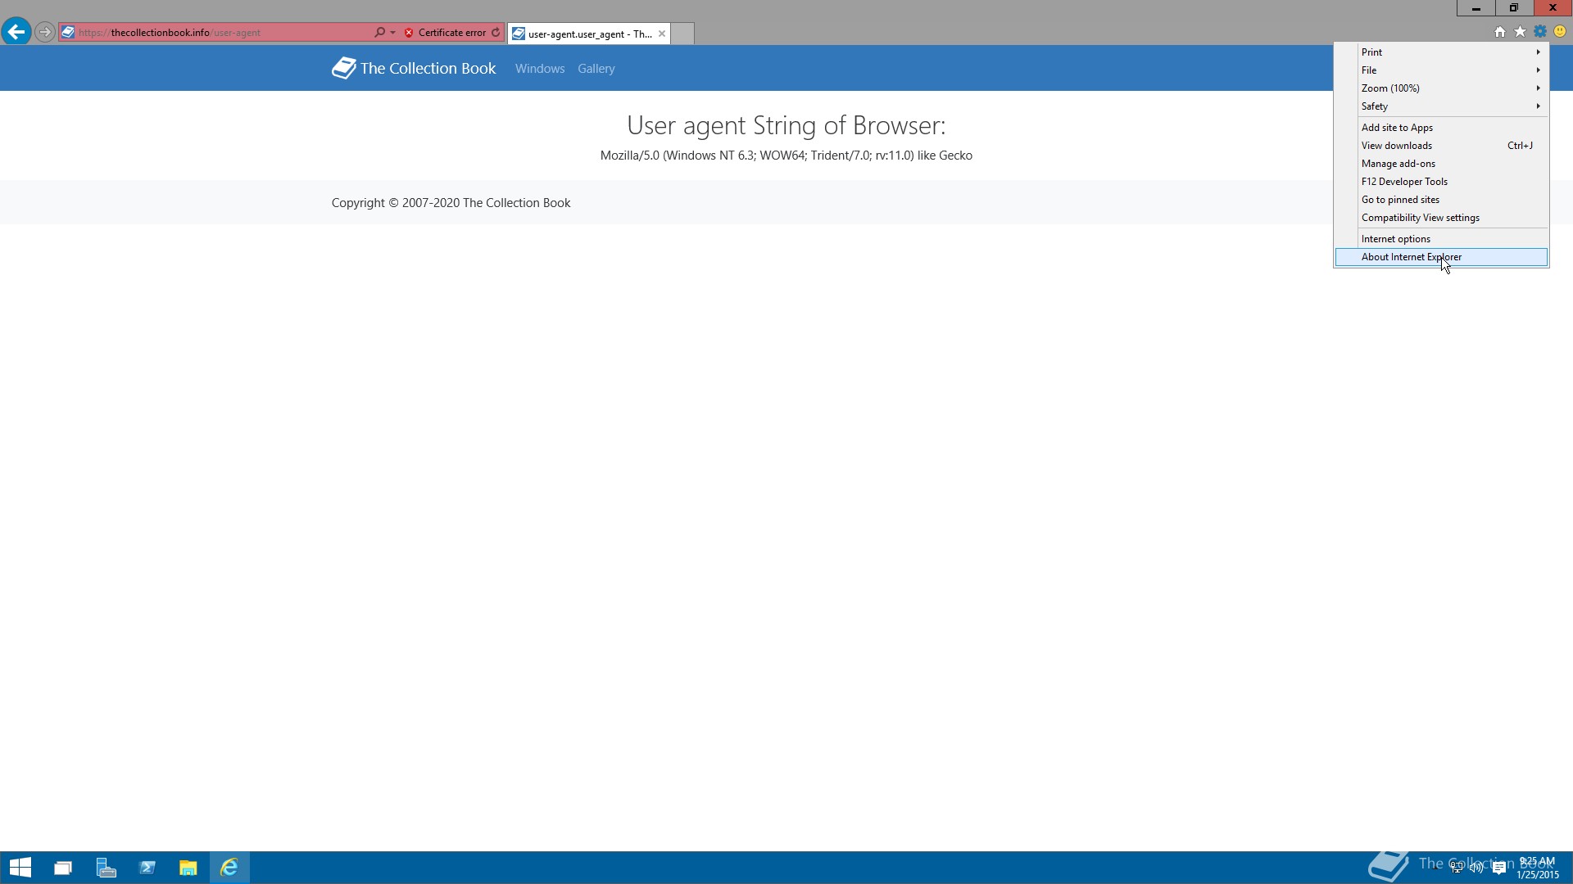This screenshot has height=884, width=1573.
Task: Open the Windows navigation link
Action: pos(540,69)
